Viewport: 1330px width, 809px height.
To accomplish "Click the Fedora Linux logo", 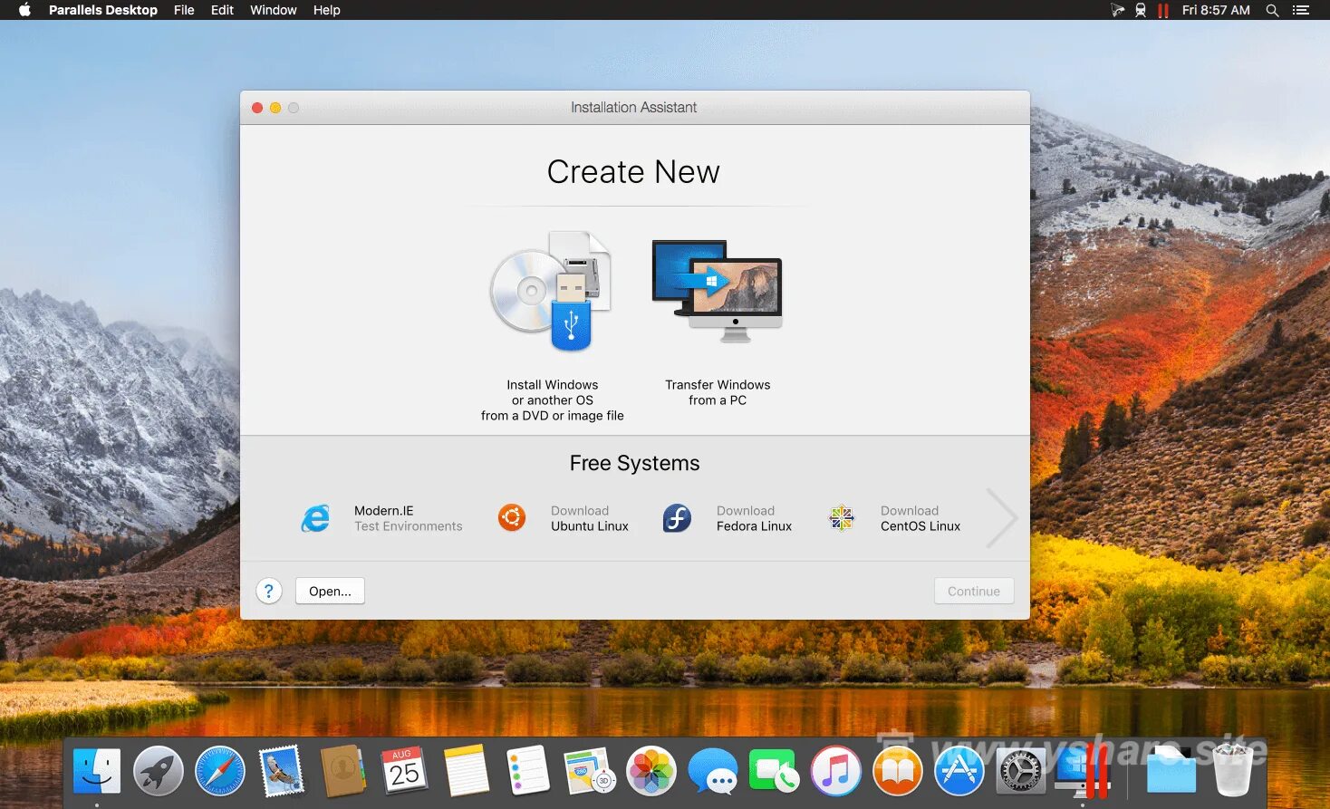I will coord(677,517).
